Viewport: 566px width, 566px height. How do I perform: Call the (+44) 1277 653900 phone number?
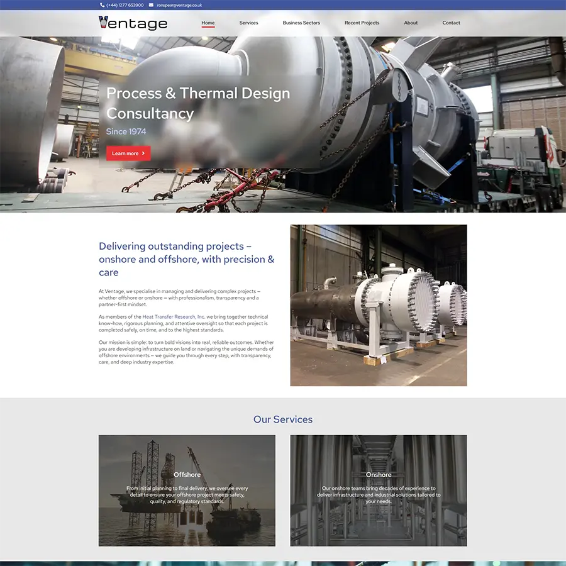(x=125, y=5)
